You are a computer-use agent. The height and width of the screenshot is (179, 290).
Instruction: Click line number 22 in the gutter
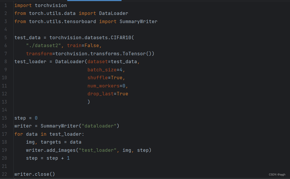(x=4, y=174)
